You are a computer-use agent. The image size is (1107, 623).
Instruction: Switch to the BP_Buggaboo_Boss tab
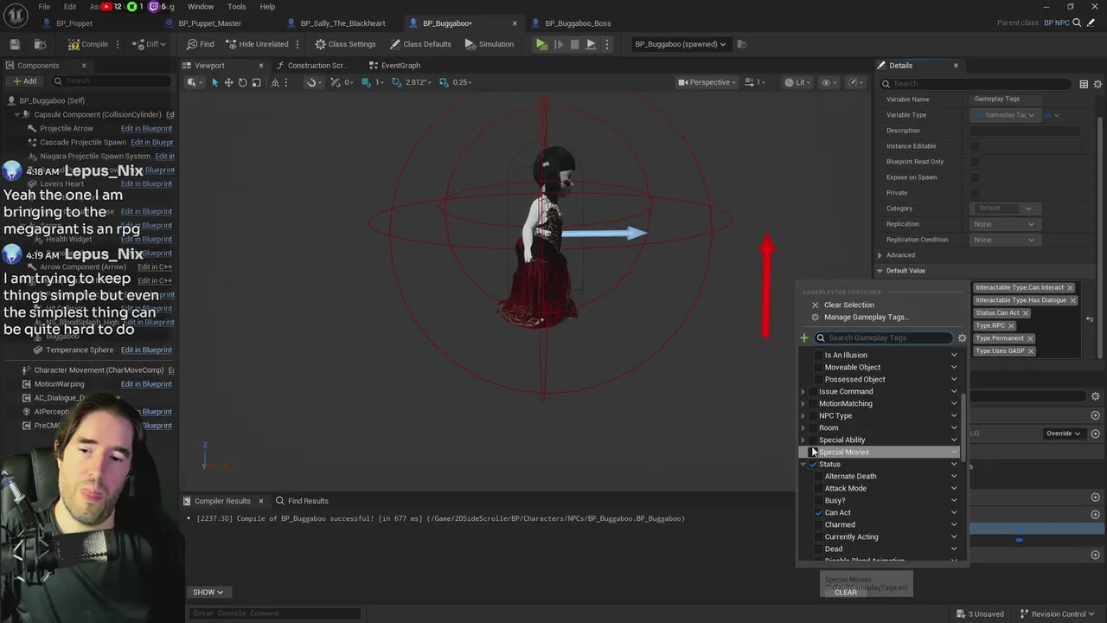578,23
